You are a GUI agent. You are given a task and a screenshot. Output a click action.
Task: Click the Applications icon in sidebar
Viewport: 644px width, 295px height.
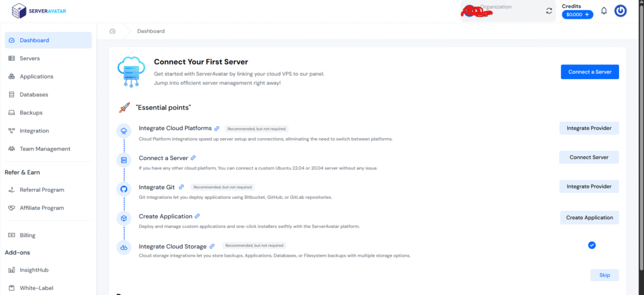(x=11, y=77)
